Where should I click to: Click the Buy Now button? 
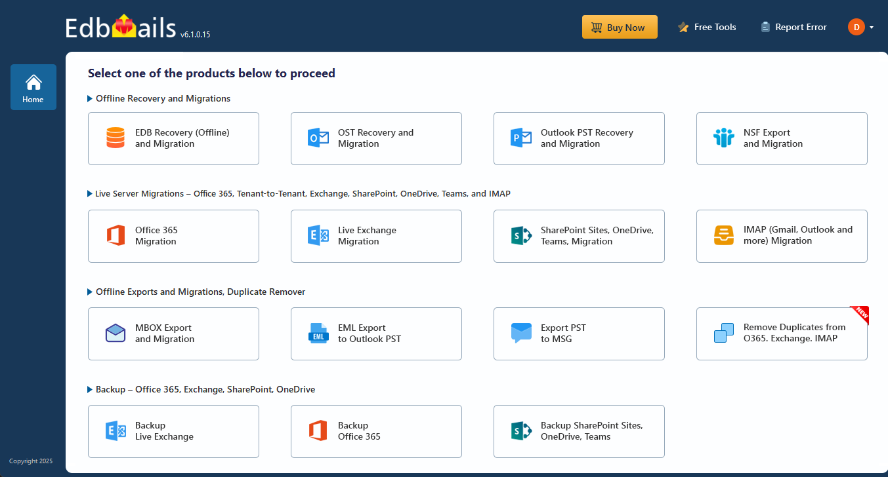[619, 27]
